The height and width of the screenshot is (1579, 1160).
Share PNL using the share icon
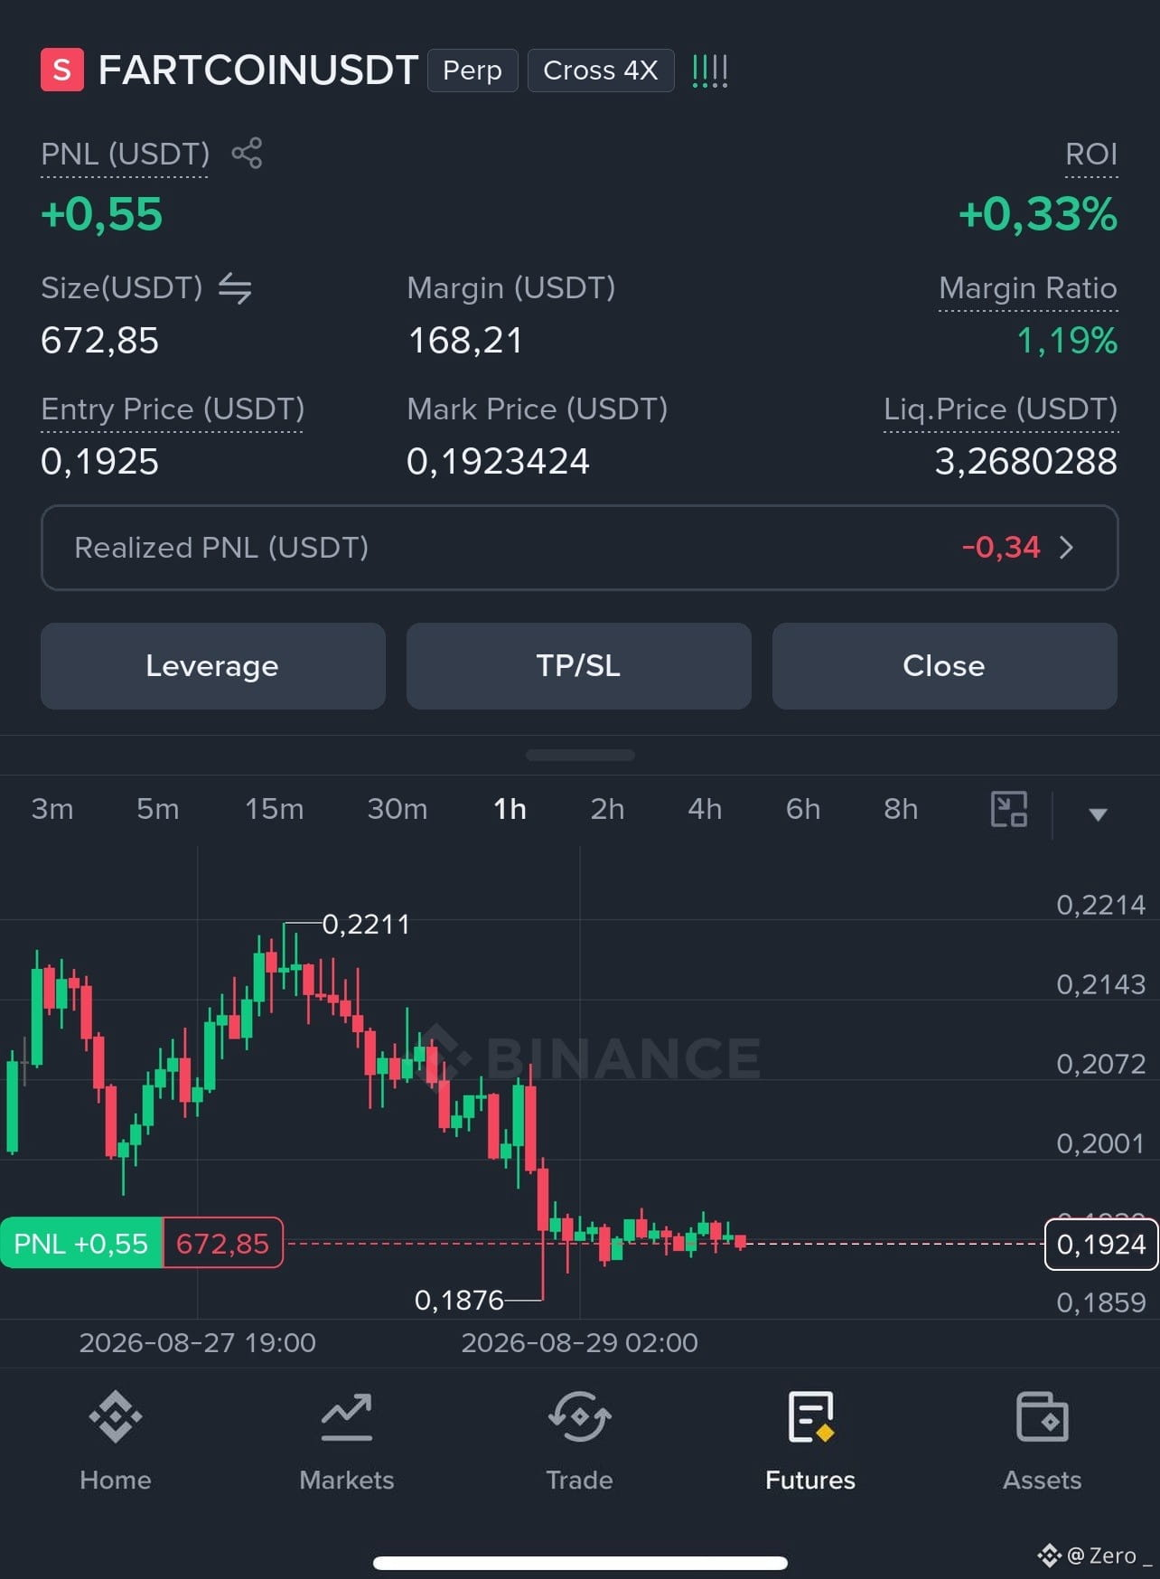(247, 153)
